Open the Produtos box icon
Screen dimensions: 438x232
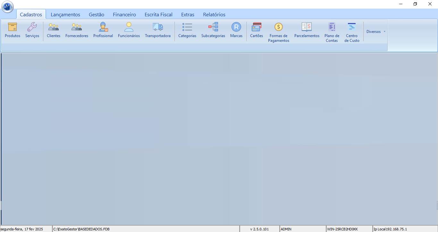pos(13,27)
